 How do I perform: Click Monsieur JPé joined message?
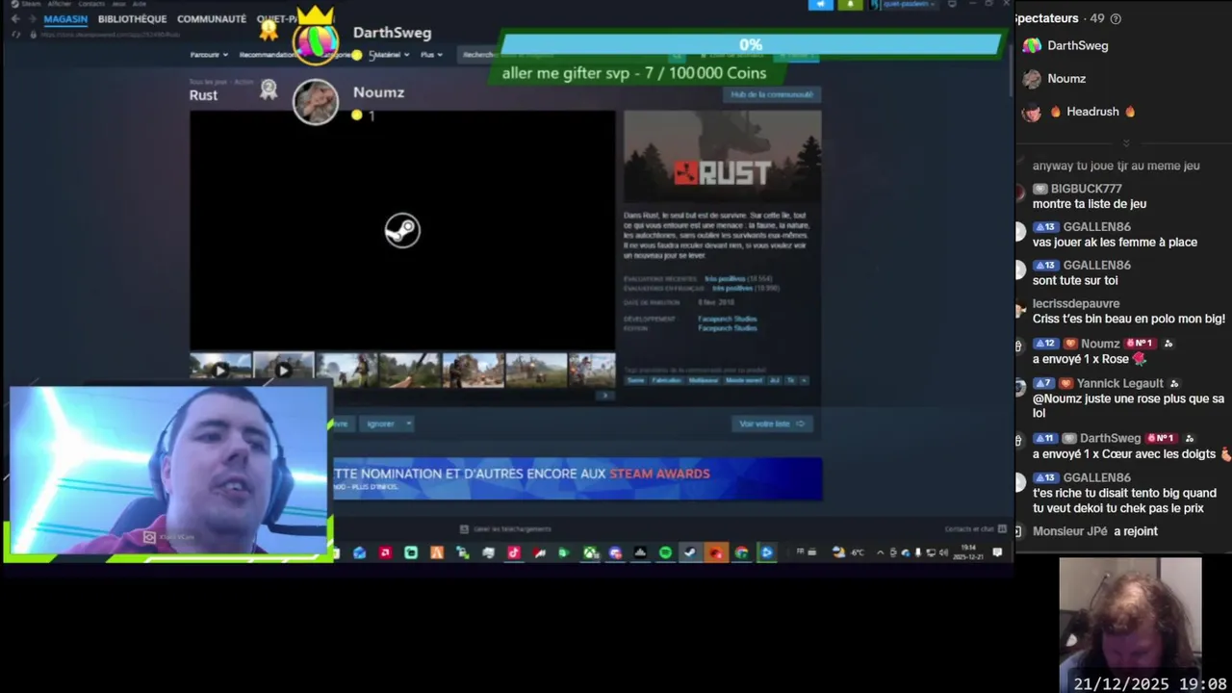(x=1095, y=531)
